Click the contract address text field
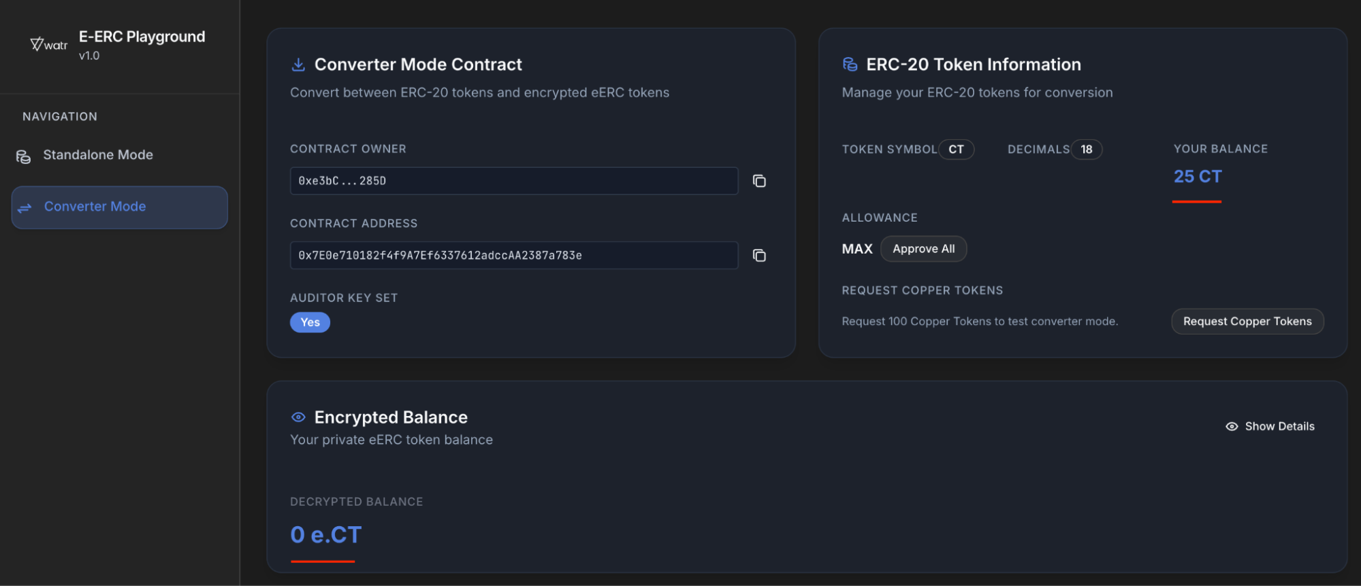Viewport: 1361px width, 586px height. (513, 256)
